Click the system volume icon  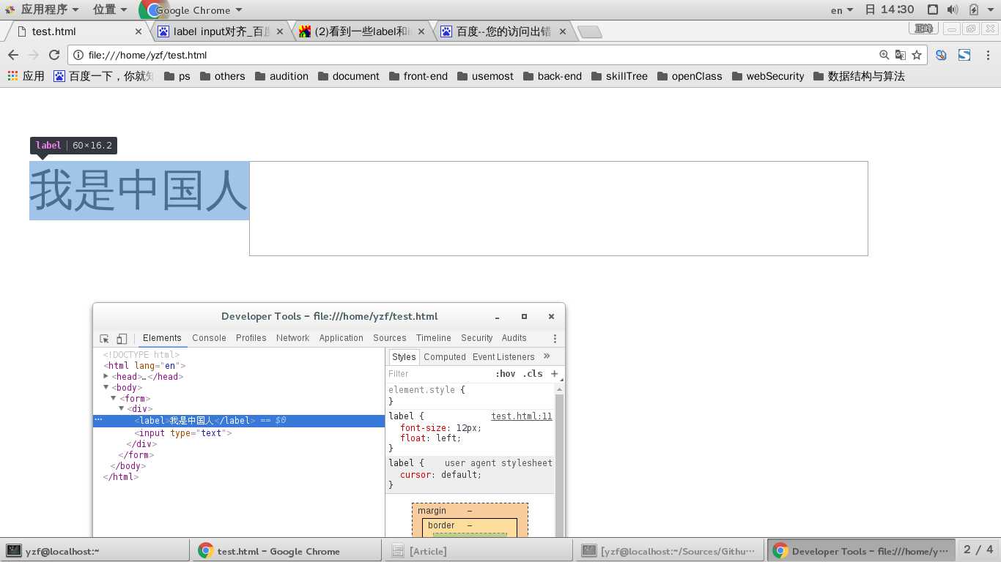pos(953,10)
